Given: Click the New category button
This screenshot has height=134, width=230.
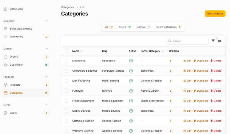Looking at the screenshot, I should click(215, 14).
